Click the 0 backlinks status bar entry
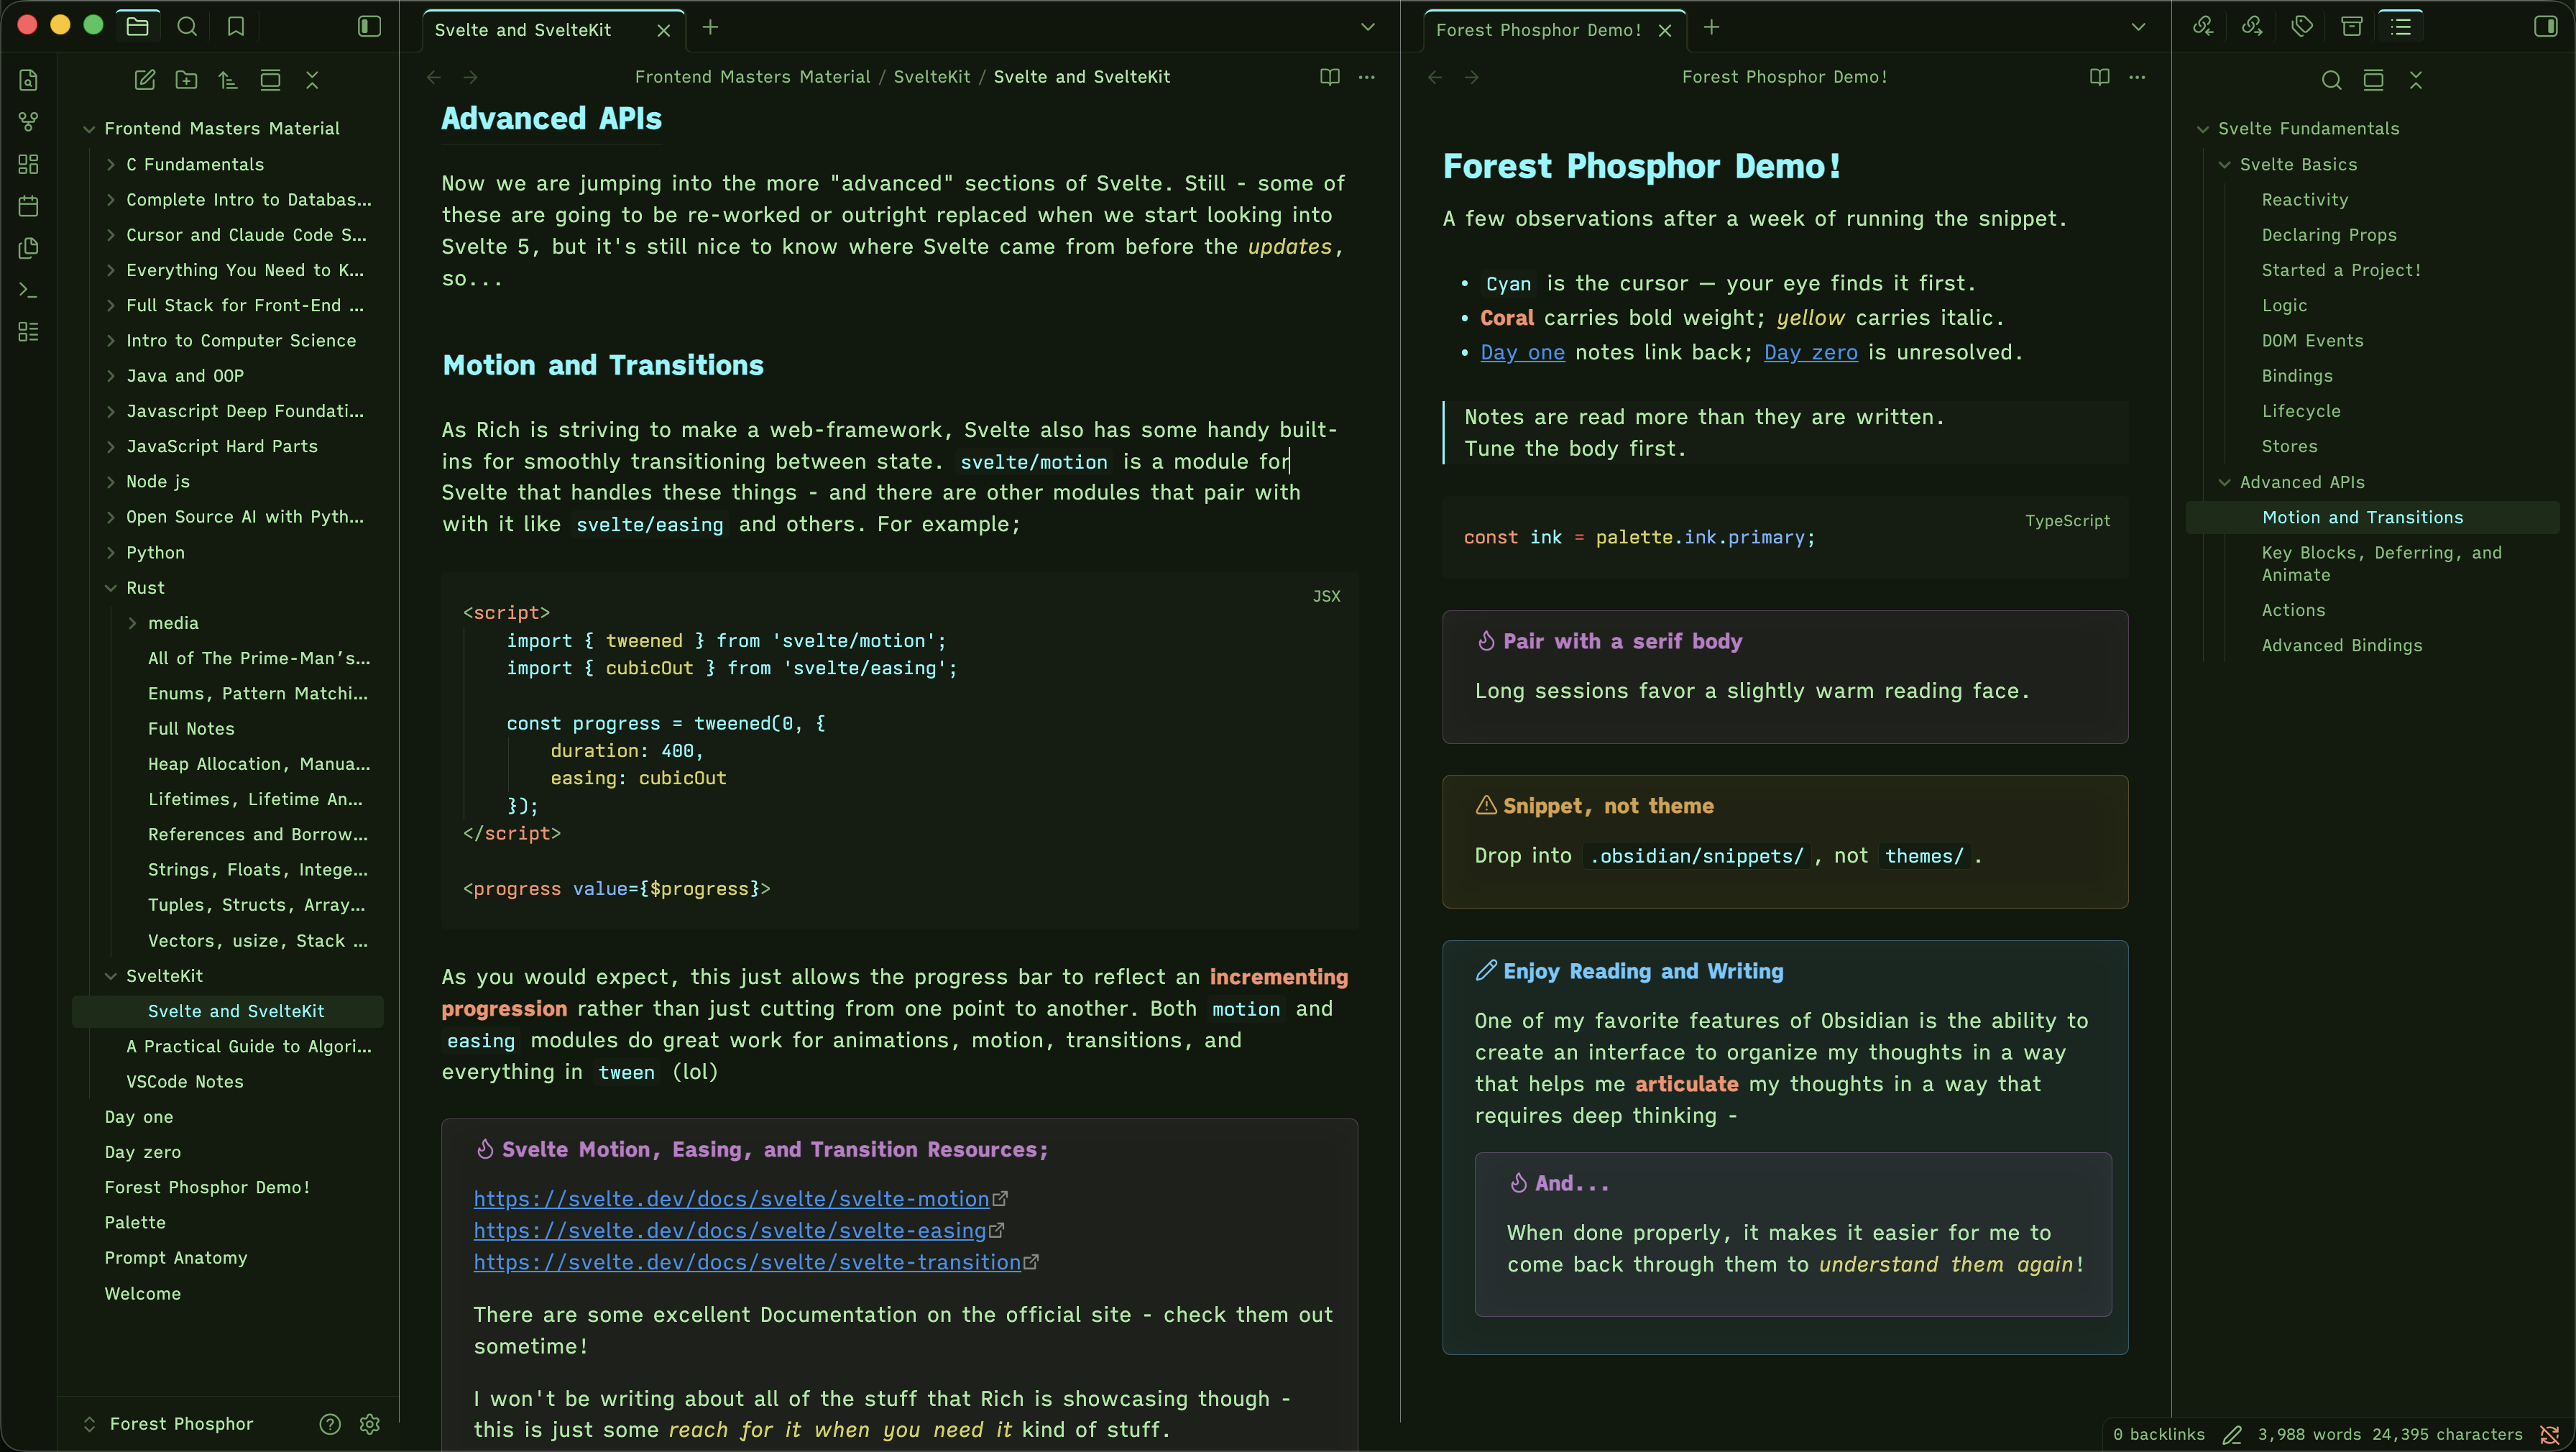The height and width of the screenshot is (1452, 2576). pyautogui.click(x=2158, y=1435)
